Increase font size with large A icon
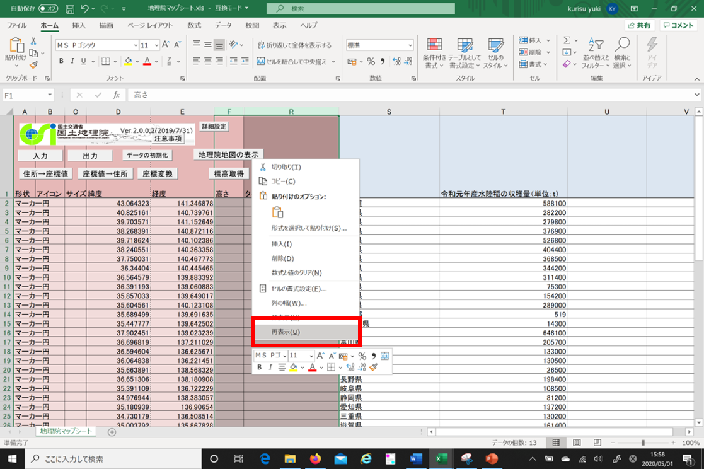Viewport: 704px width, 469px height. point(166,45)
